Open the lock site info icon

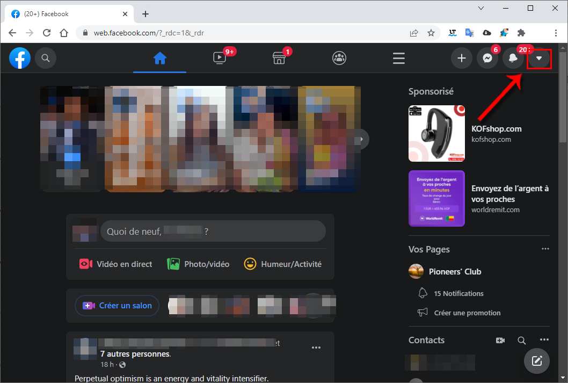pos(85,33)
